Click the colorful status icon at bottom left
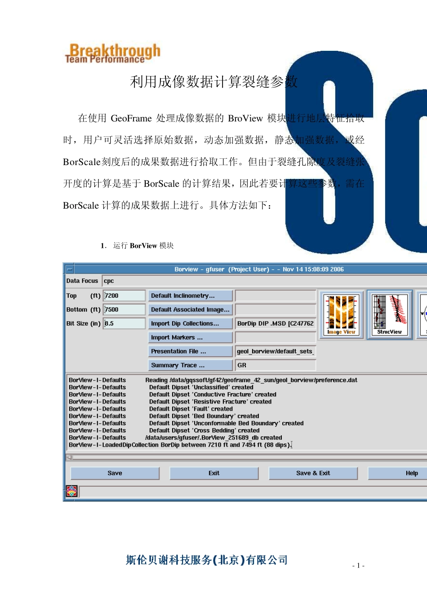Viewport: 427px width, 605px height. [71, 491]
